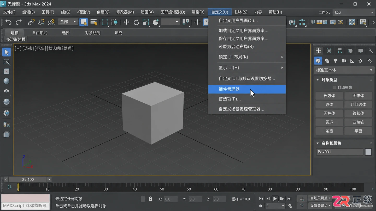
Task: Activate the Select and Link chain tool
Action: (31, 22)
